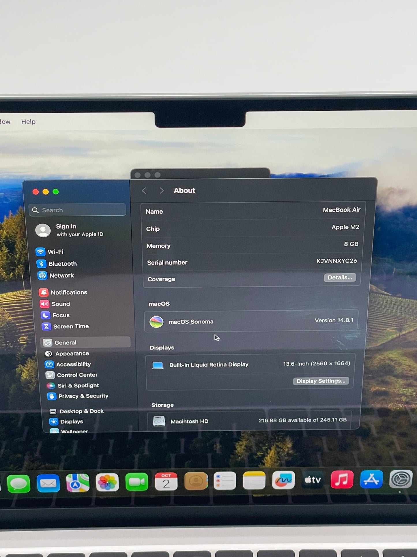Image resolution: width=417 pixels, height=557 pixels.
Task: Go to Network settings in the sidebar
Action: click(x=56, y=275)
